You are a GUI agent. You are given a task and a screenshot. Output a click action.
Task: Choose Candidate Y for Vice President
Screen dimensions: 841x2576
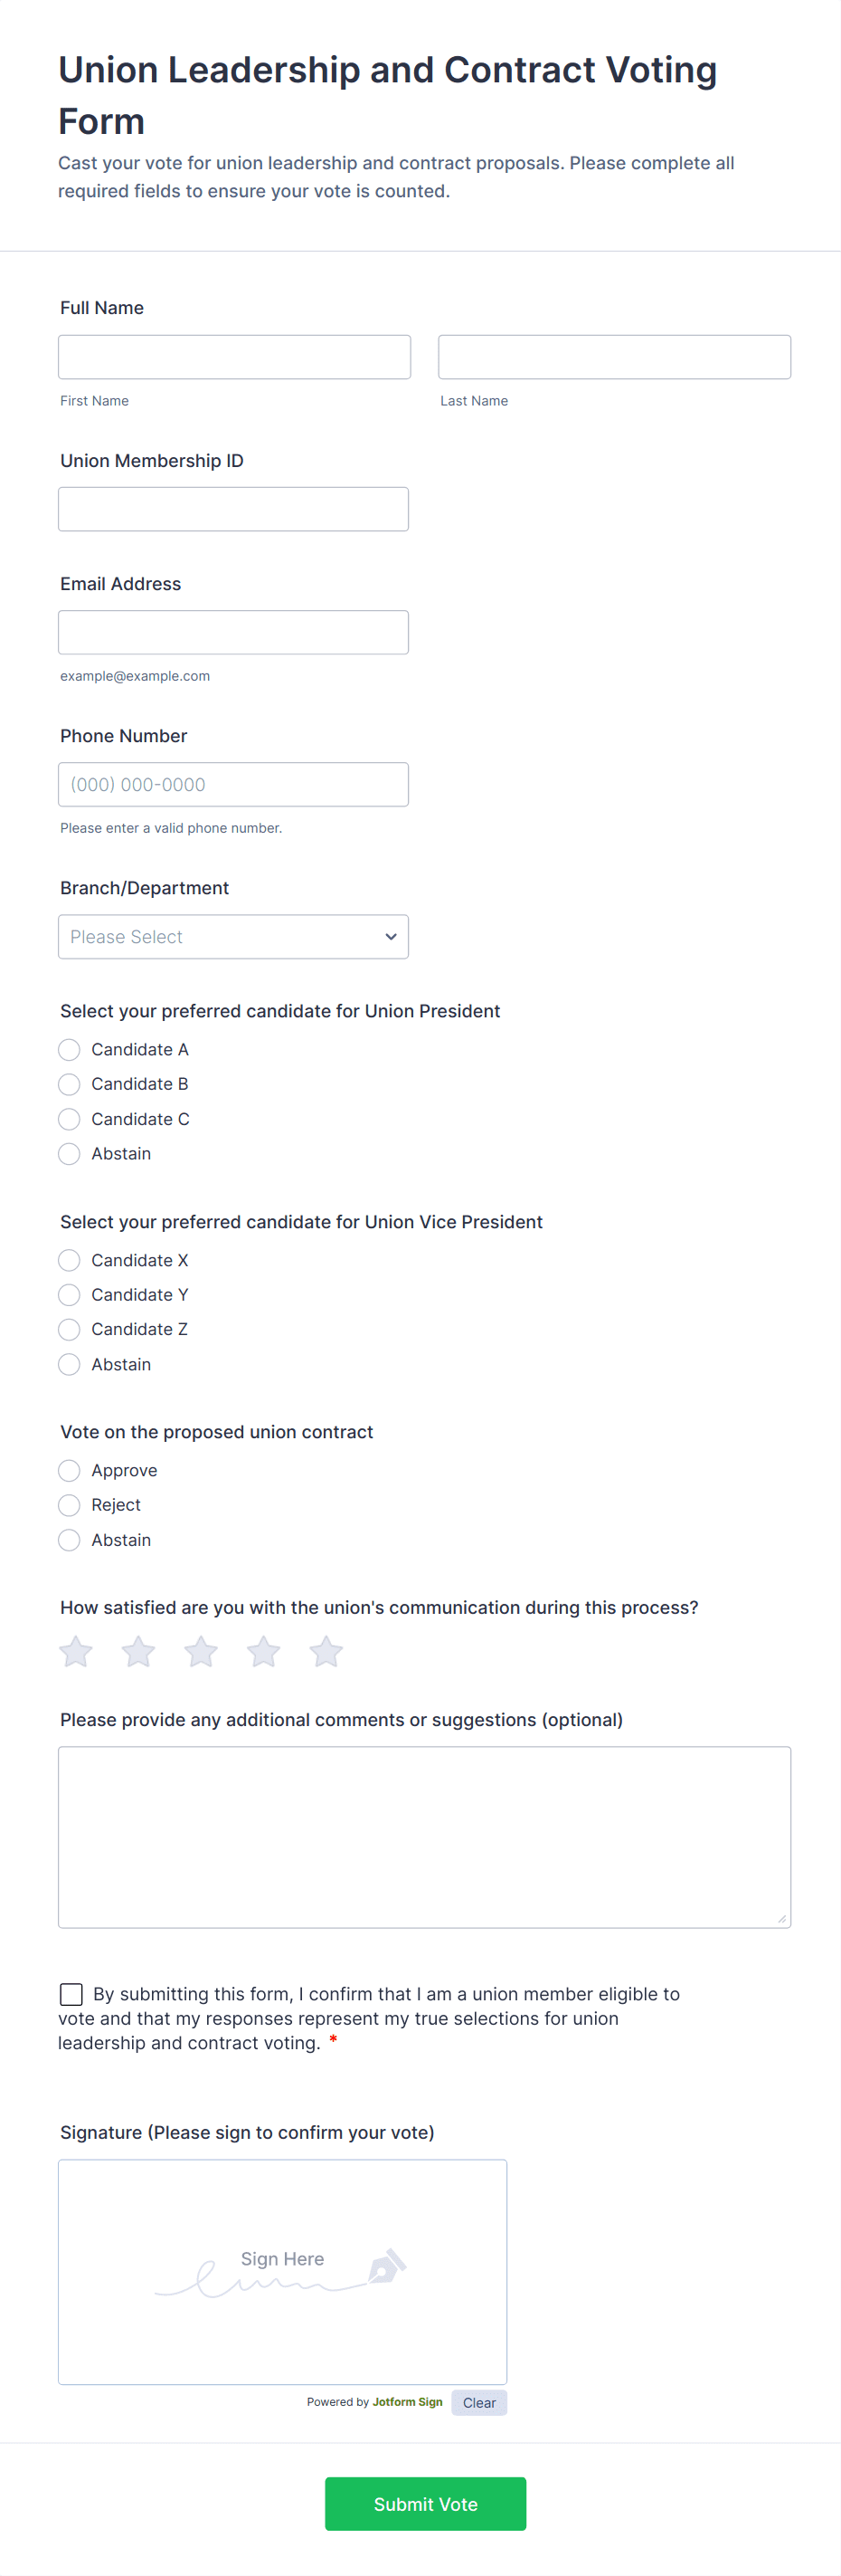[69, 1295]
